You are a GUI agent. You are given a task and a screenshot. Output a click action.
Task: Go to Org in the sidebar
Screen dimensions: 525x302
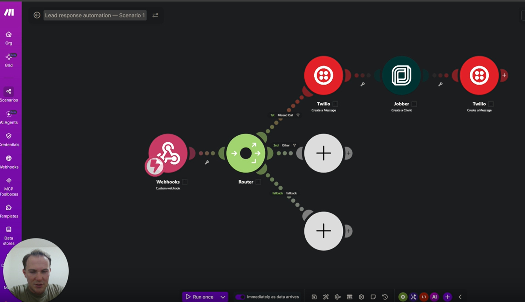(x=9, y=38)
